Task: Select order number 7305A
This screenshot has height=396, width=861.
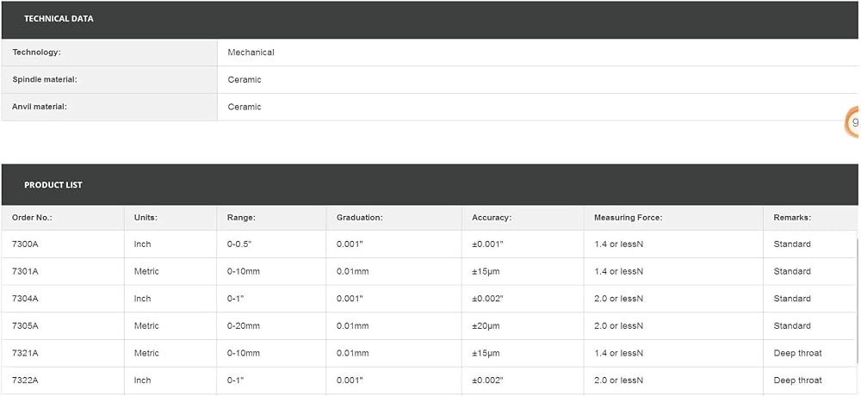Action: (25, 325)
